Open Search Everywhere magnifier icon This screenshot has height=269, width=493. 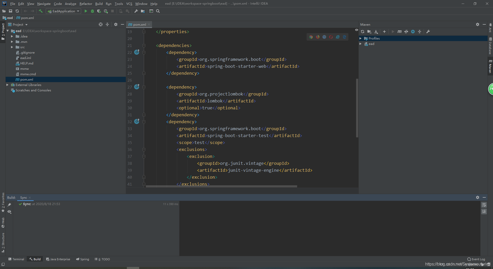[x=158, y=11]
